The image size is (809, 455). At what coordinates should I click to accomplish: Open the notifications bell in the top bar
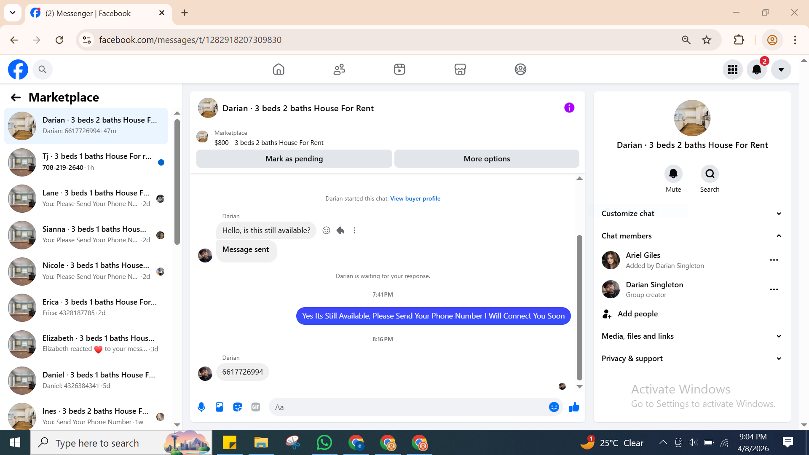tap(757, 70)
